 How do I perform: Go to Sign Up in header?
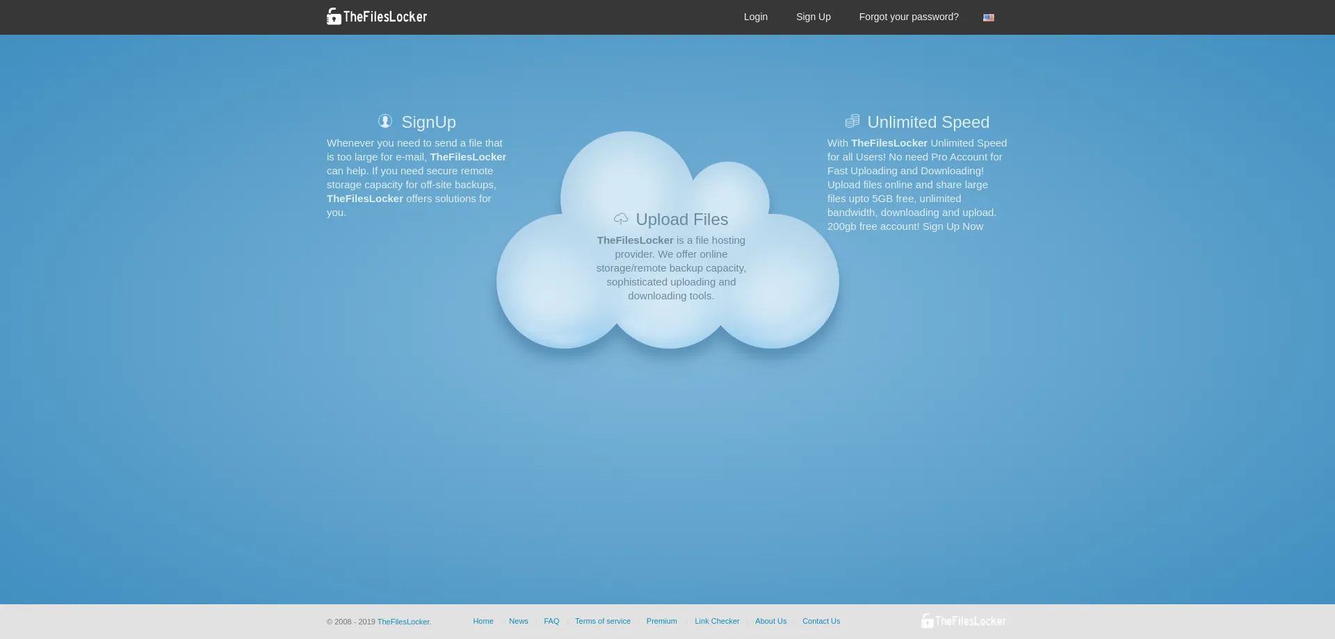pyautogui.click(x=814, y=17)
